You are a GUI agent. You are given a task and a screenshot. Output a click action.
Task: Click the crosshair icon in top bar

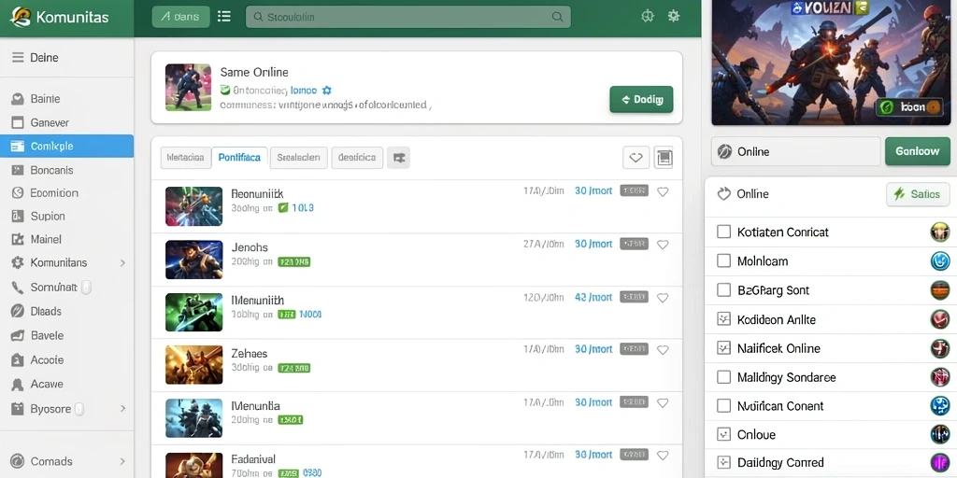648,17
